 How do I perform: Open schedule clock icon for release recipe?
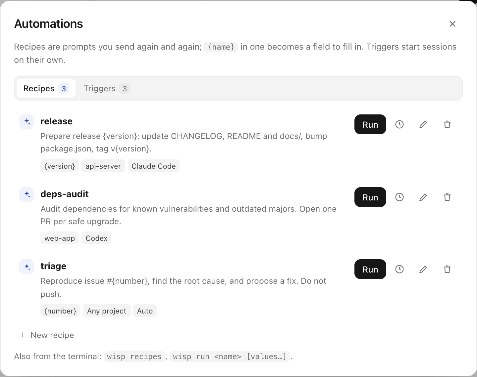[399, 124]
